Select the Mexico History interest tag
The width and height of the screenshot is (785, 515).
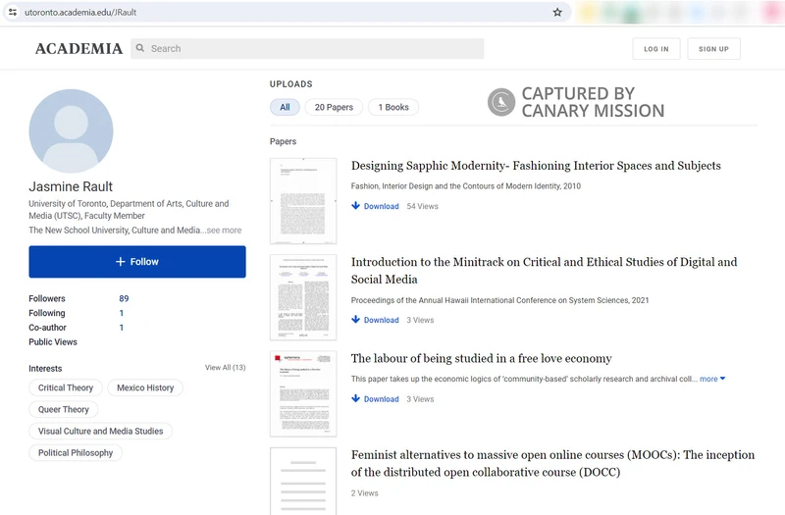[145, 387]
